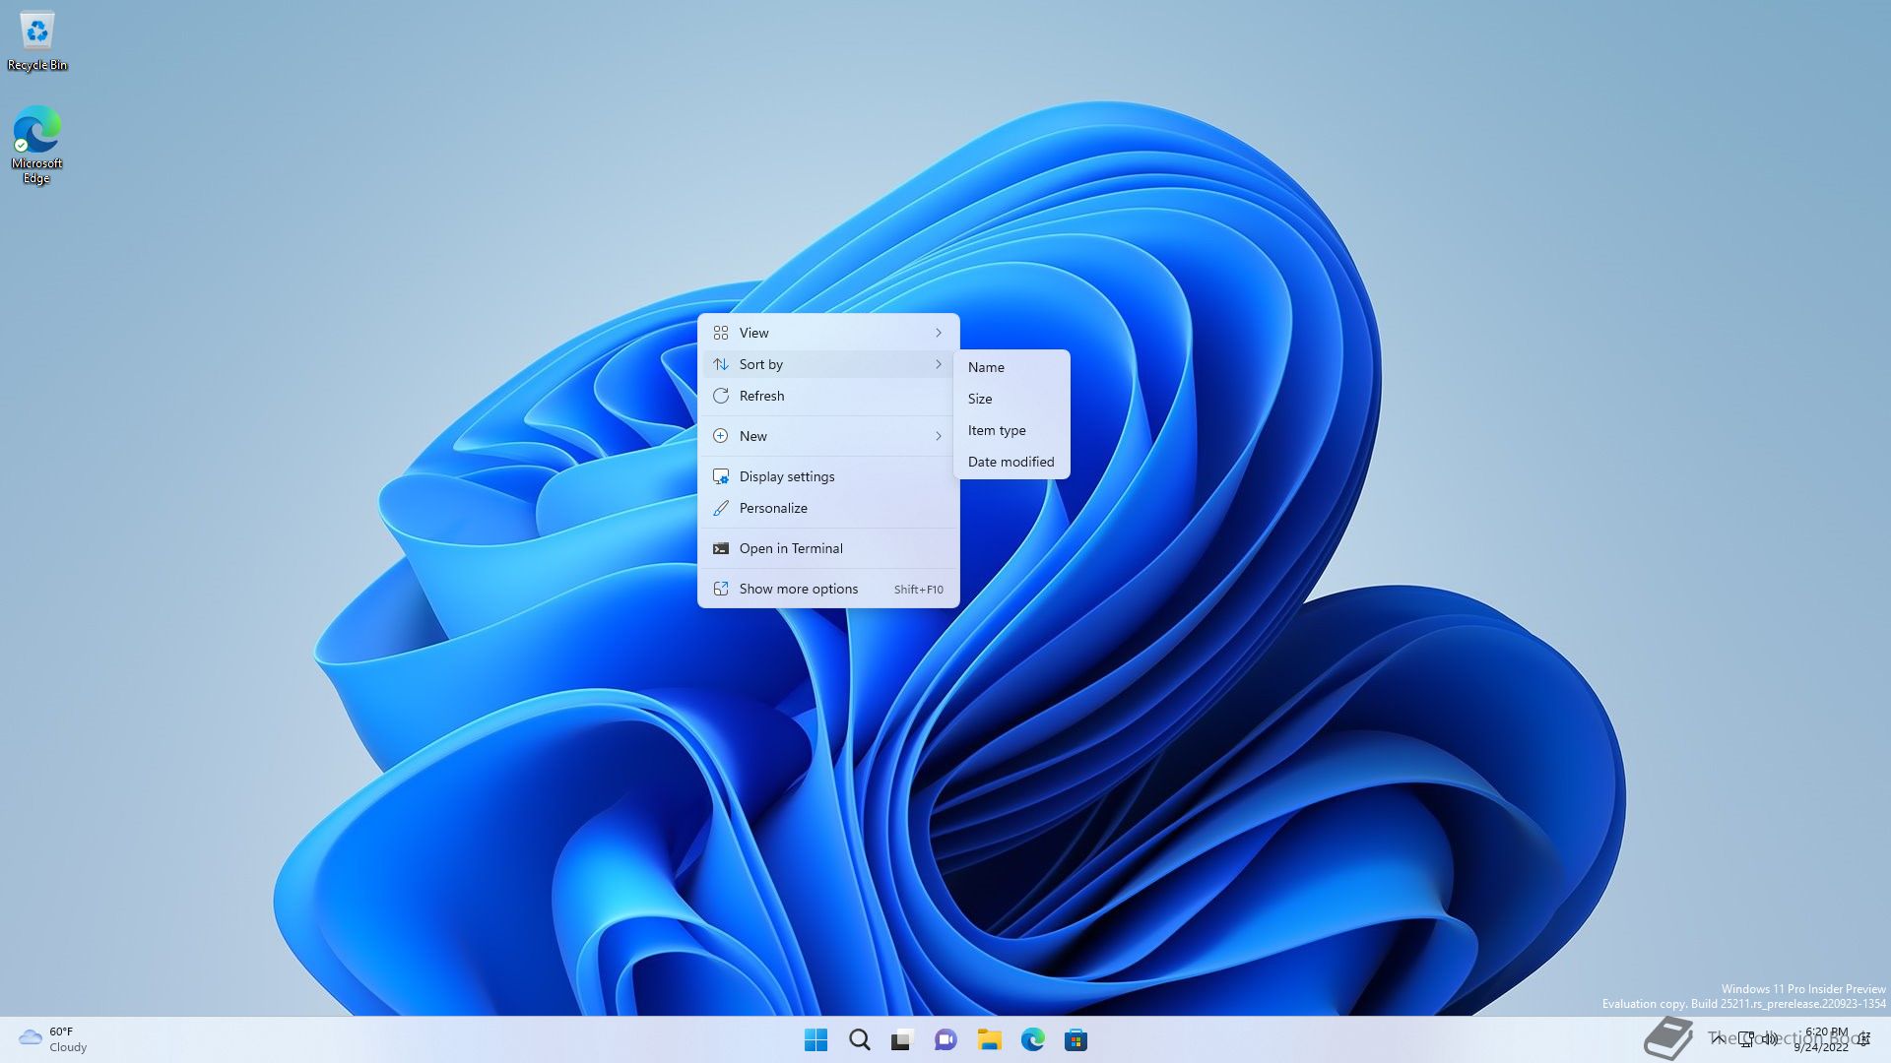The height and width of the screenshot is (1063, 1891).
Task: Select Open in Terminal
Action: coord(828,548)
